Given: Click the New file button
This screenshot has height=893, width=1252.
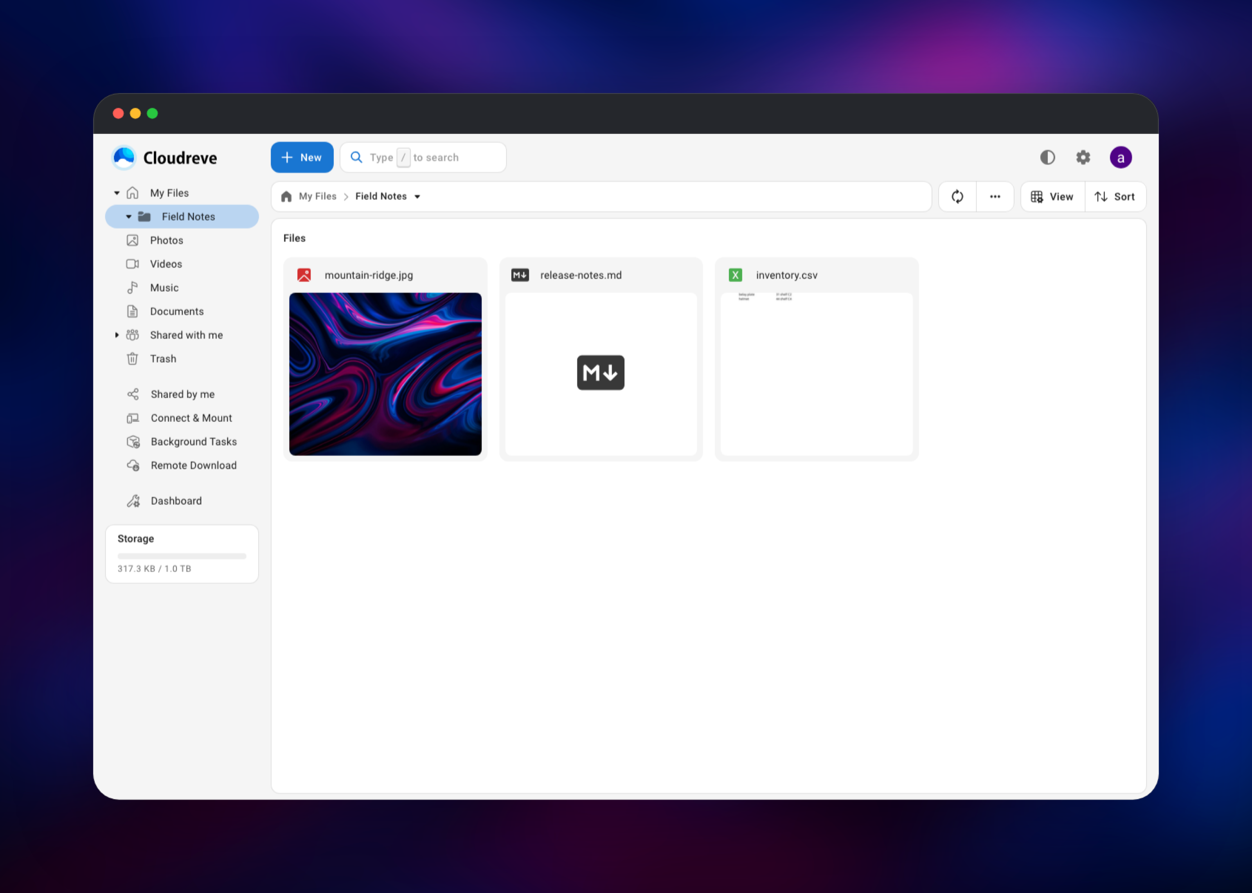Looking at the screenshot, I should coord(302,157).
